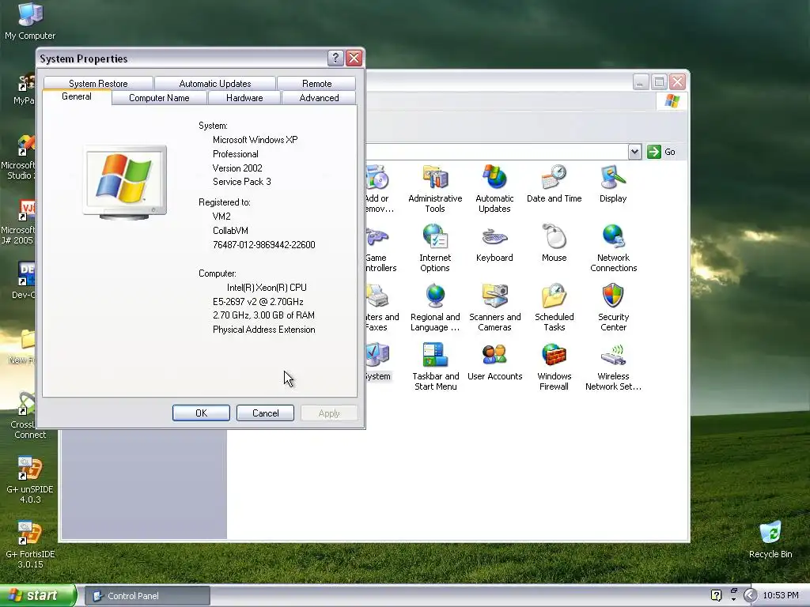Screen dimensions: 810x607
Task: Select Recycle Bin desktop icon
Action: [x=770, y=539]
